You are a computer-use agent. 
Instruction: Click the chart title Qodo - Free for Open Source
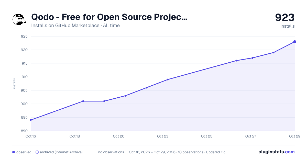click(x=109, y=17)
